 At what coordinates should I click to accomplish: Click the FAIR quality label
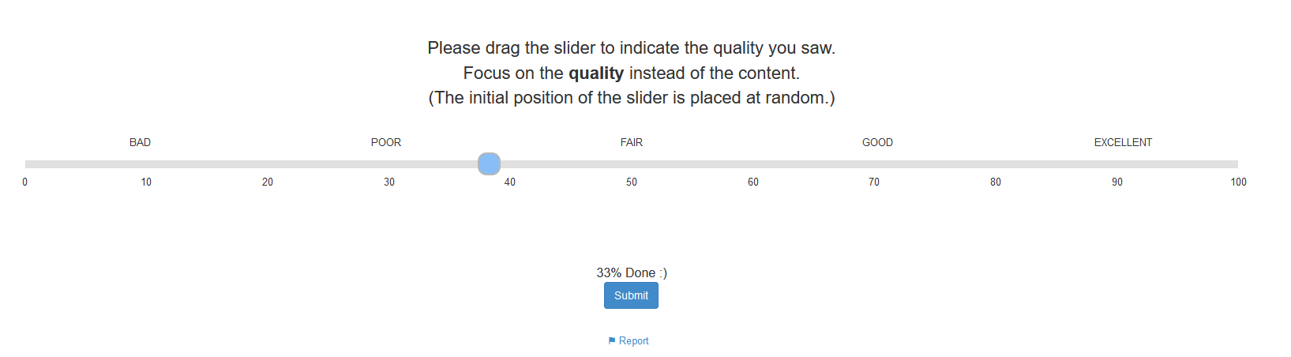632,143
